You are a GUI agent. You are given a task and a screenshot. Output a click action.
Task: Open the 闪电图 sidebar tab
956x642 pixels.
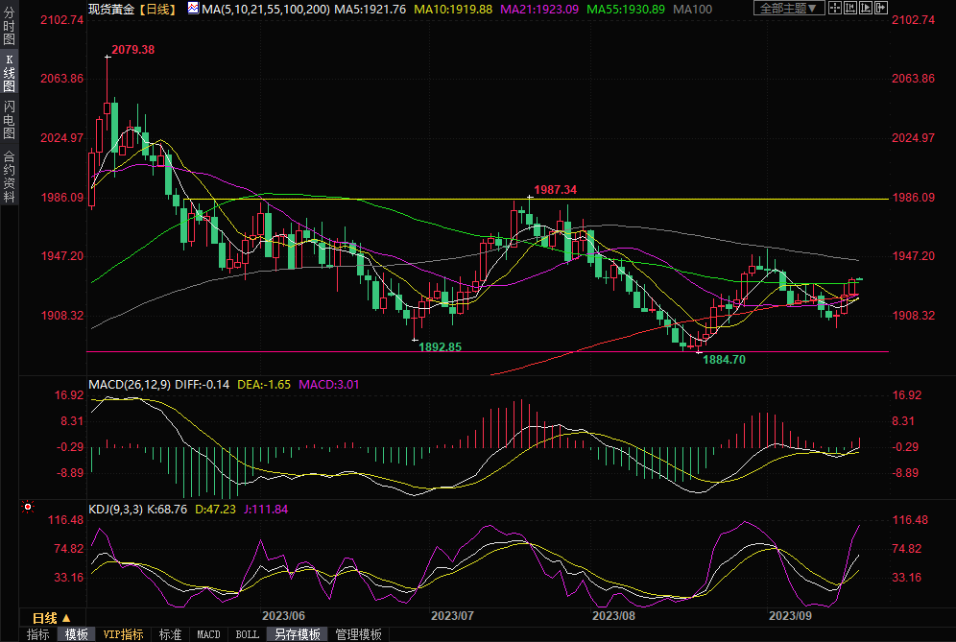pos(9,121)
